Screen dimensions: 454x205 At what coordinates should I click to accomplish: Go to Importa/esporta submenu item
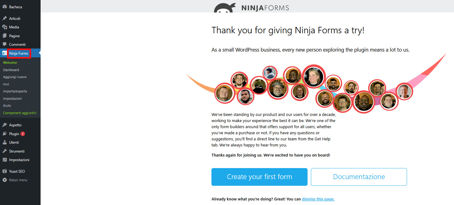[15, 91]
